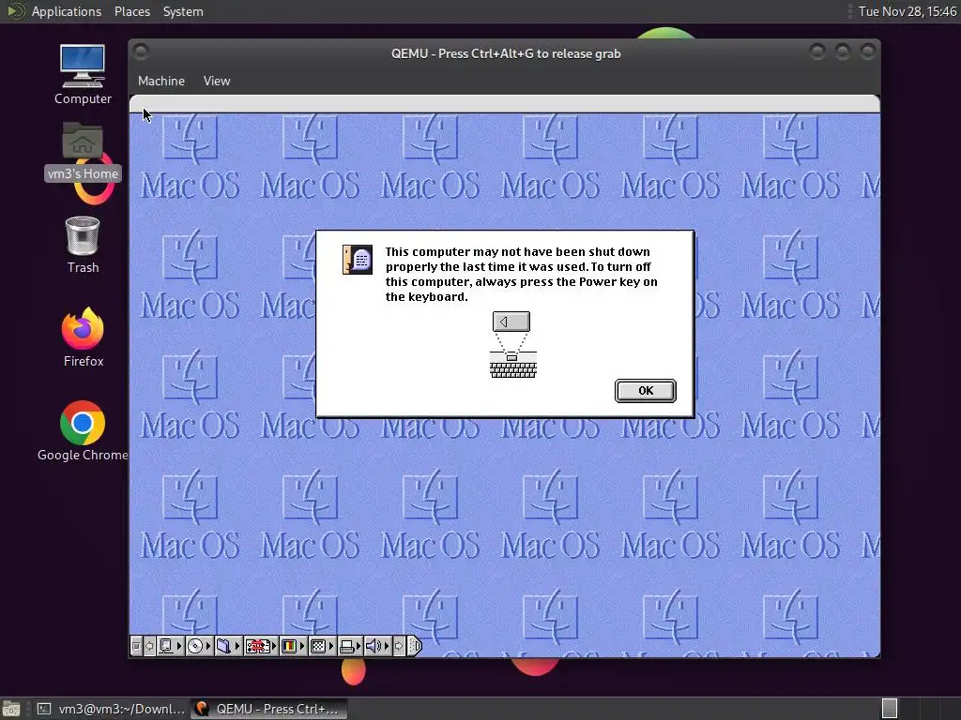Switch to the vm3@vm3 terminal taskbar item
The image size is (961, 720).
click(111, 709)
